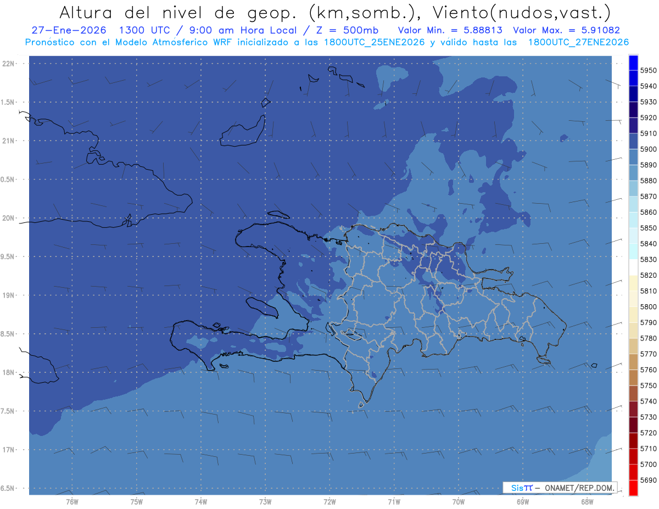Click the '20N' latitude label
Viewport: 659px width, 509px height.
(x=9, y=218)
